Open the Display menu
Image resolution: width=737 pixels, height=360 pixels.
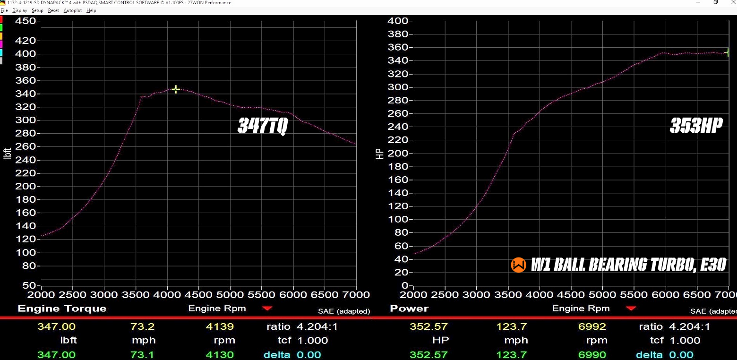[x=19, y=10]
